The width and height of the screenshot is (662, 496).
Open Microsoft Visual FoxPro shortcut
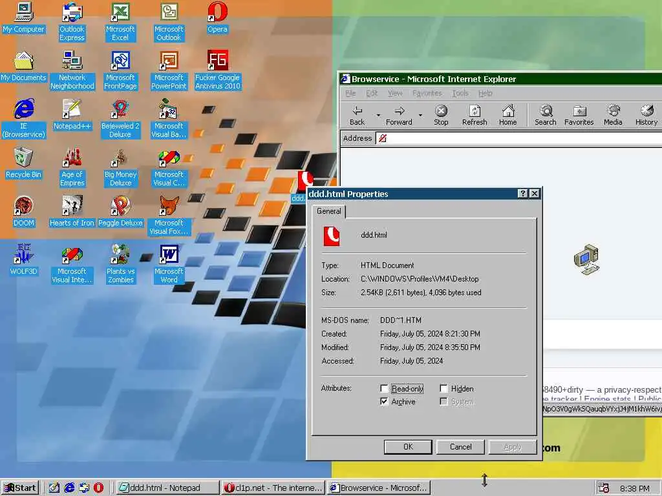tap(169, 216)
